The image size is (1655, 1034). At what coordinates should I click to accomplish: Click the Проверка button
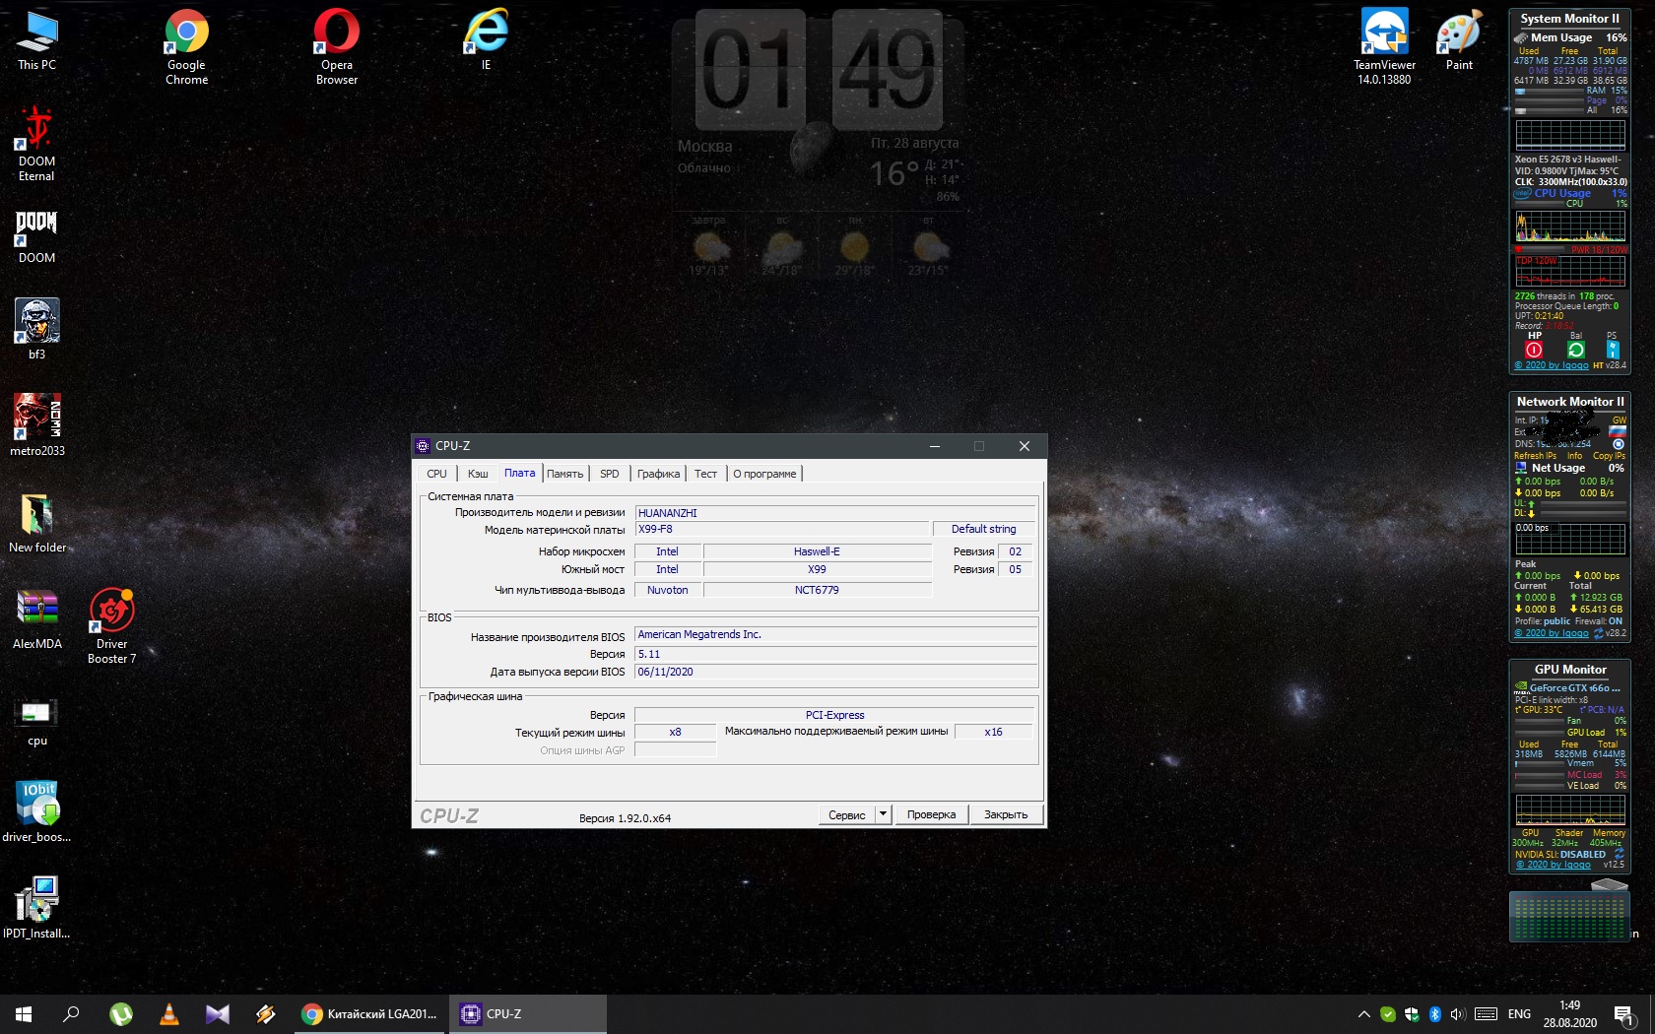(931, 814)
